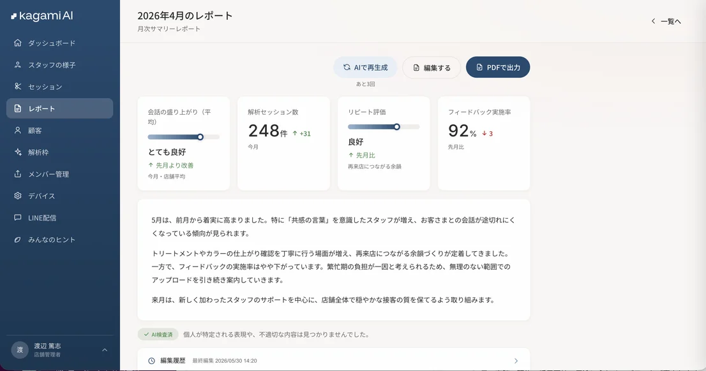
Task: Expand 編集履歴 row with right chevron
Action: point(516,361)
